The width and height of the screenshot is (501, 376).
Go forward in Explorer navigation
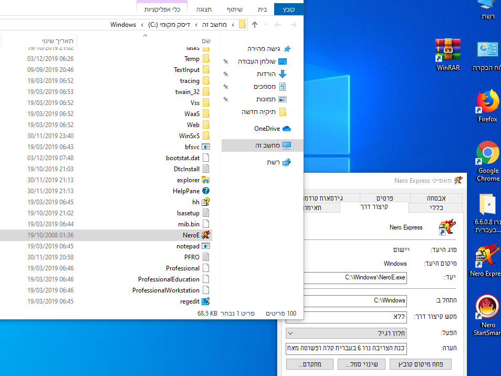tap(294, 25)
